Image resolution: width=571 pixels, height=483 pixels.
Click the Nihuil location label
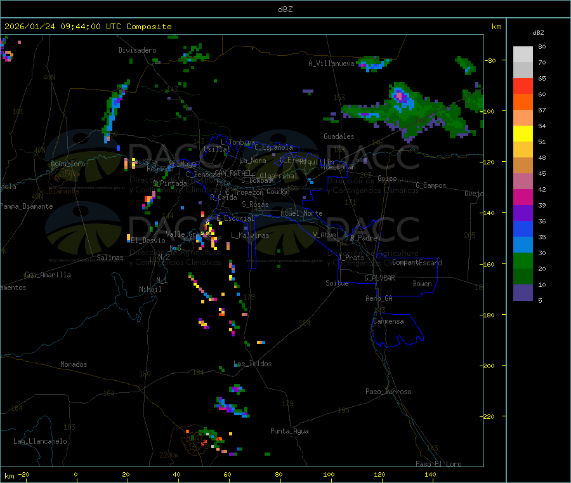(x=150, y=289)
